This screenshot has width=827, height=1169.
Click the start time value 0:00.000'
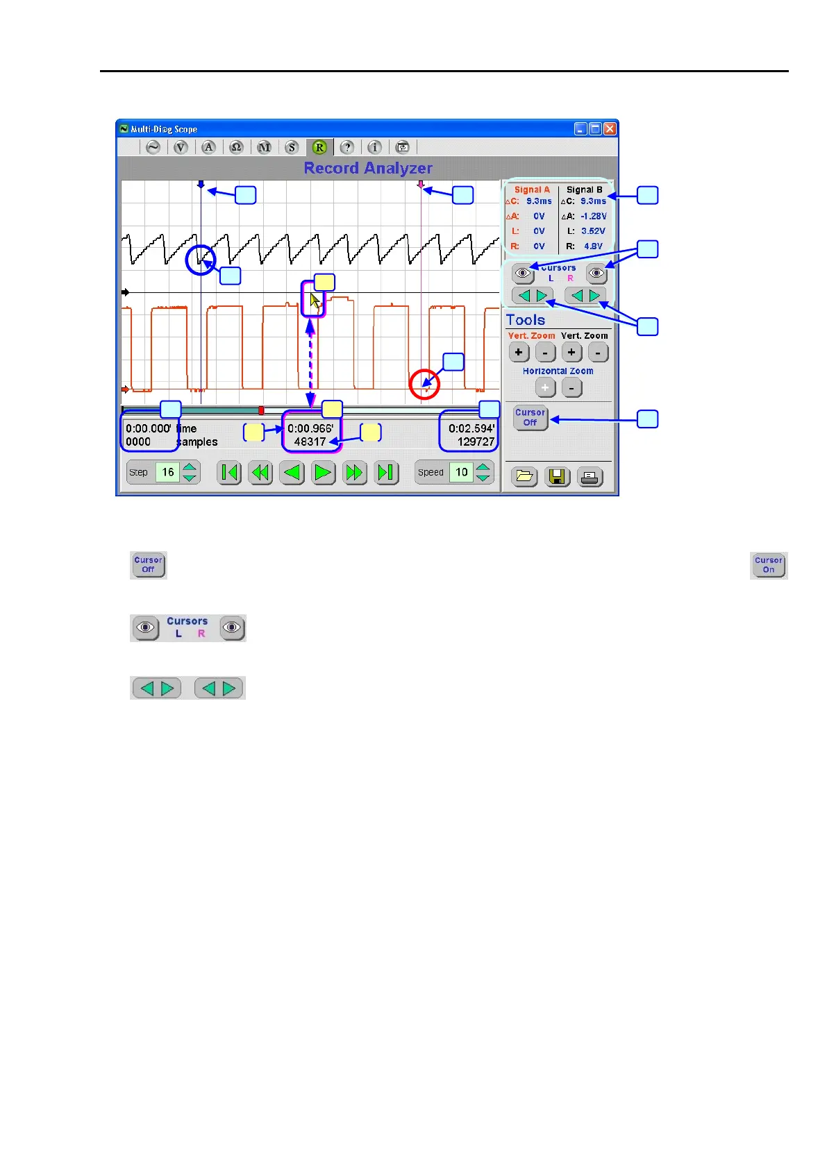click(148, 428)
